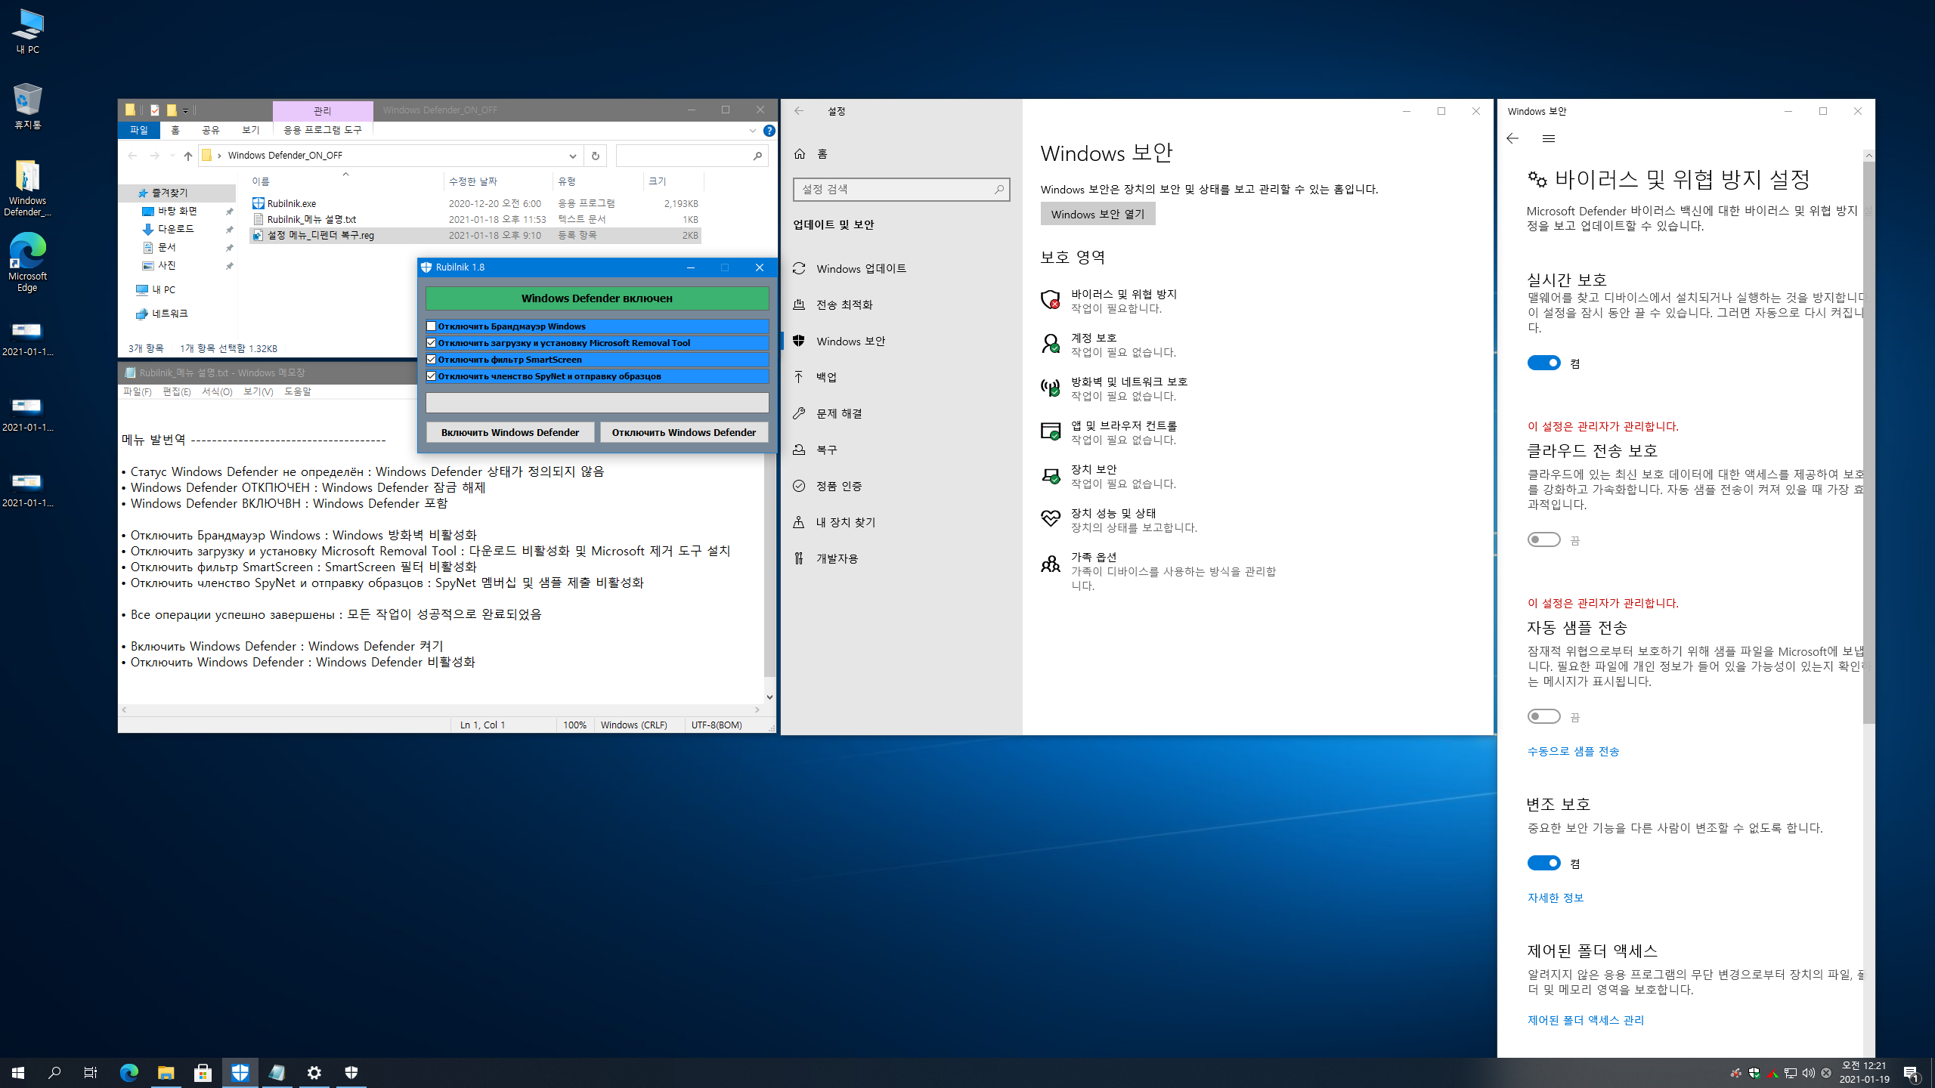Expand the Explorer address history dropdown
1935x1088 pixels.
pos(572,156)
